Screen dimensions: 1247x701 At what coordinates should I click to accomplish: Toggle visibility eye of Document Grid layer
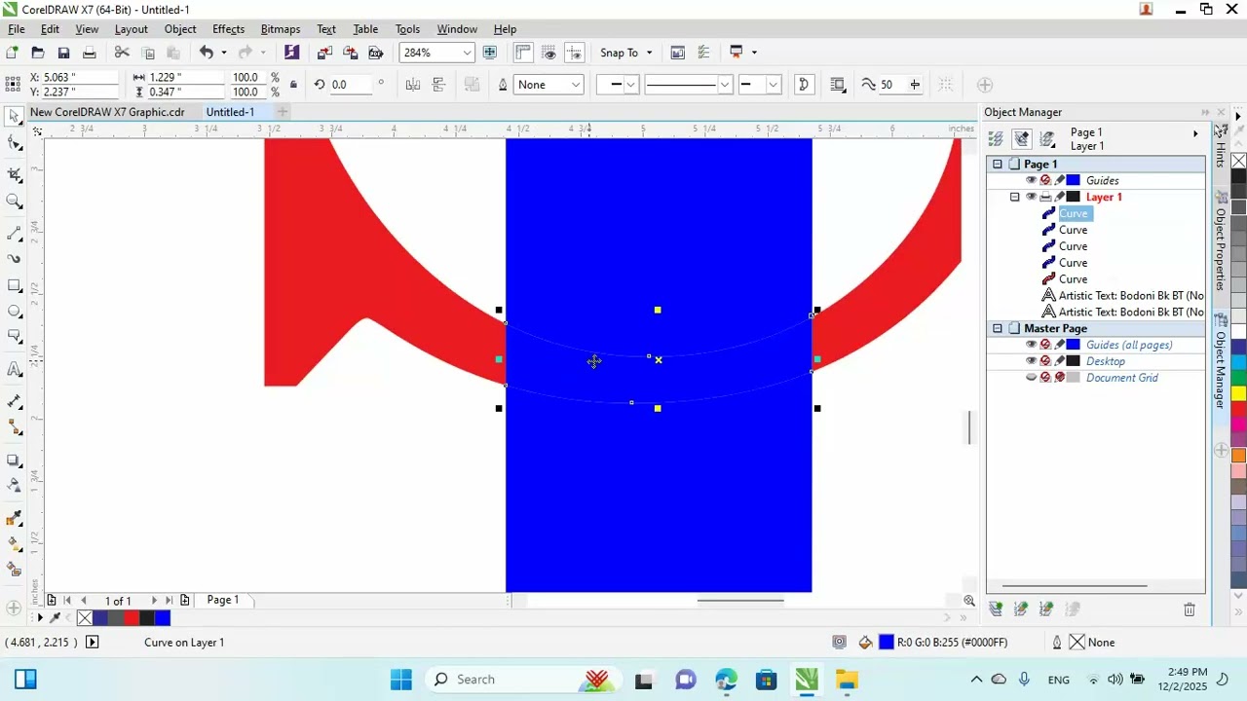1032,378
